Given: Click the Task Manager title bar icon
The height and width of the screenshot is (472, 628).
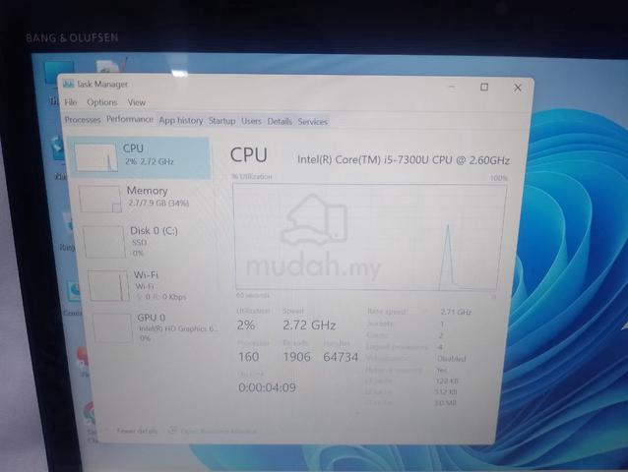Looking at the screenshot, I should click(69, 84).
